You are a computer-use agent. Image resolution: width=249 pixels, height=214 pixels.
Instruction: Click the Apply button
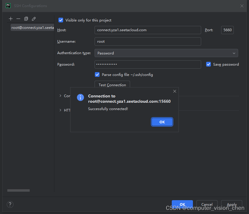[232, 204]
